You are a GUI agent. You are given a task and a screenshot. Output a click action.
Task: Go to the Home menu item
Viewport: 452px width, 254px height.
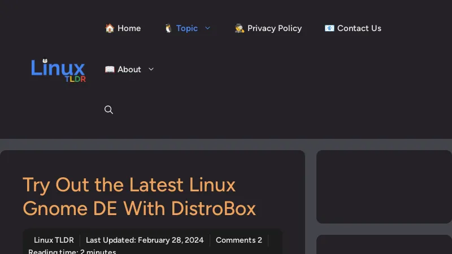click(x=129, y=28)
